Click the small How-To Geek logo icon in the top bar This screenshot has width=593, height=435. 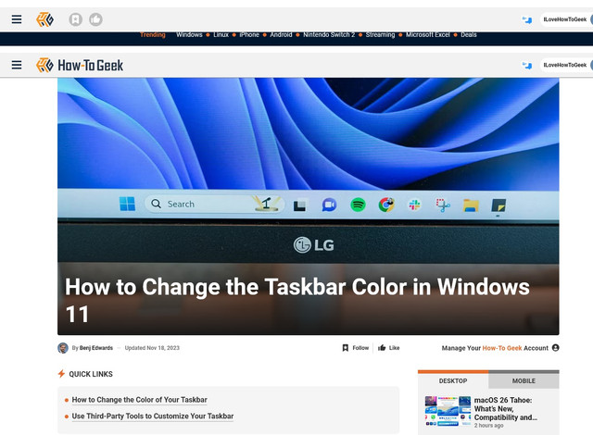click(x=44, y=19)
